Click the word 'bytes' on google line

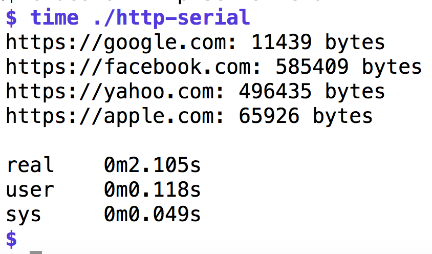click(x=355, y=43)
